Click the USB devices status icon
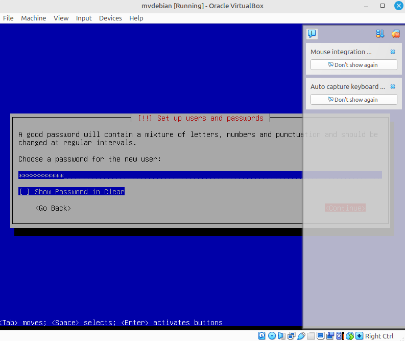The width and height of the screenshot is (405, 341). (x=301, y=336)
